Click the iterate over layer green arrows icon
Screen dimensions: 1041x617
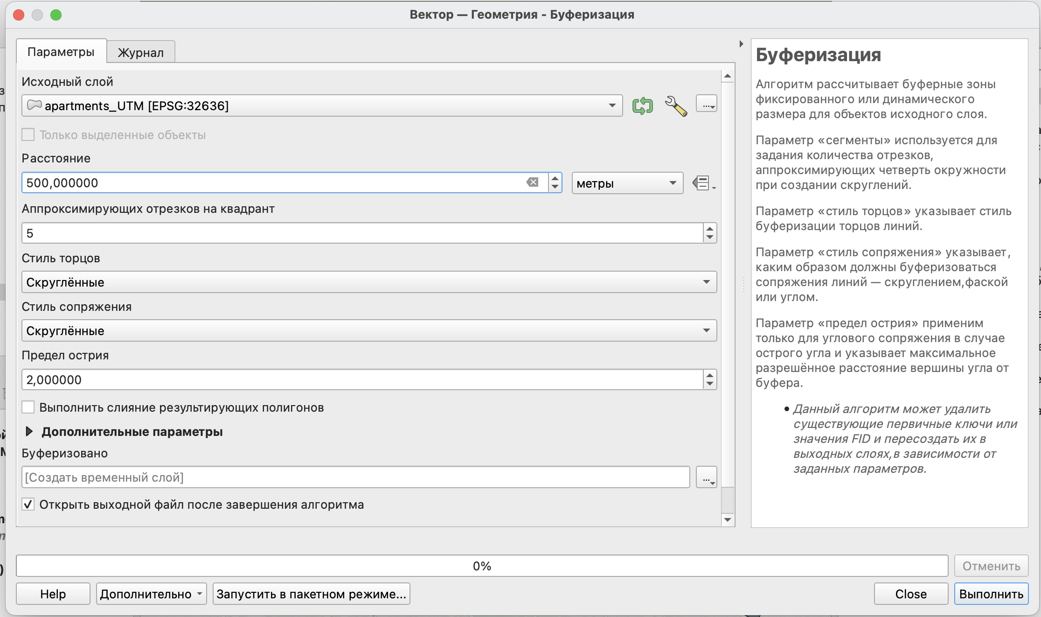click(x=642, y=106)
